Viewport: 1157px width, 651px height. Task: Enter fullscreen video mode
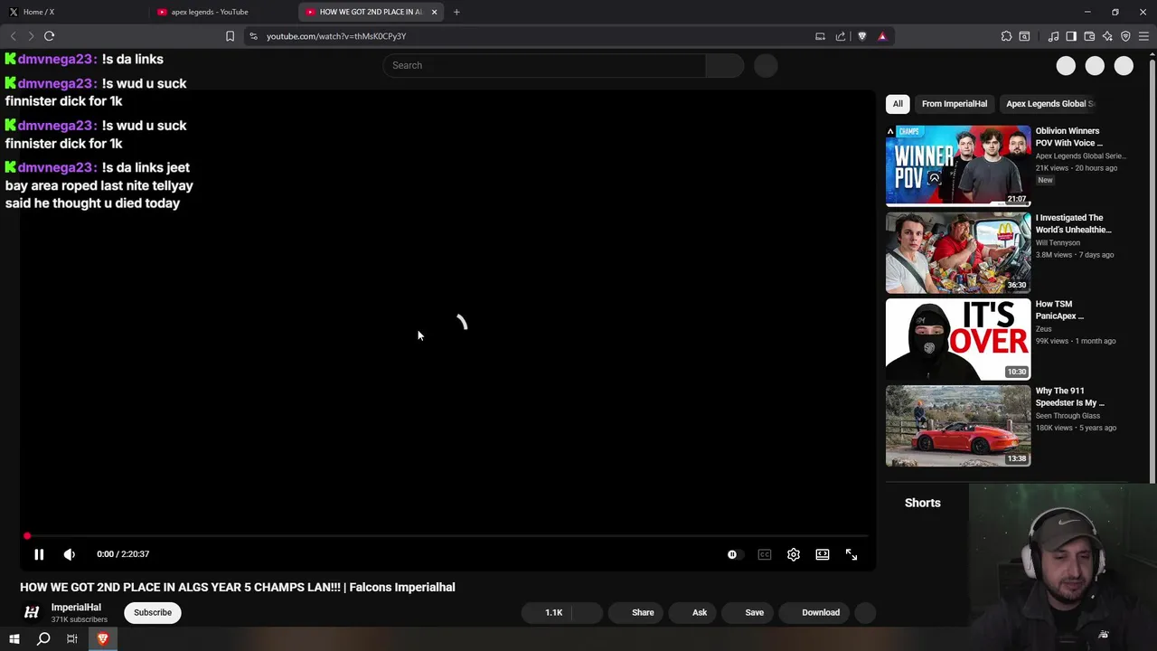[851, 554]
